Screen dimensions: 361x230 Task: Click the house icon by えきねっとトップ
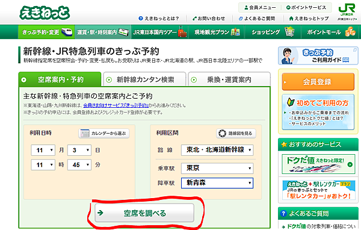pyautogui.click(x=291, y=19)
